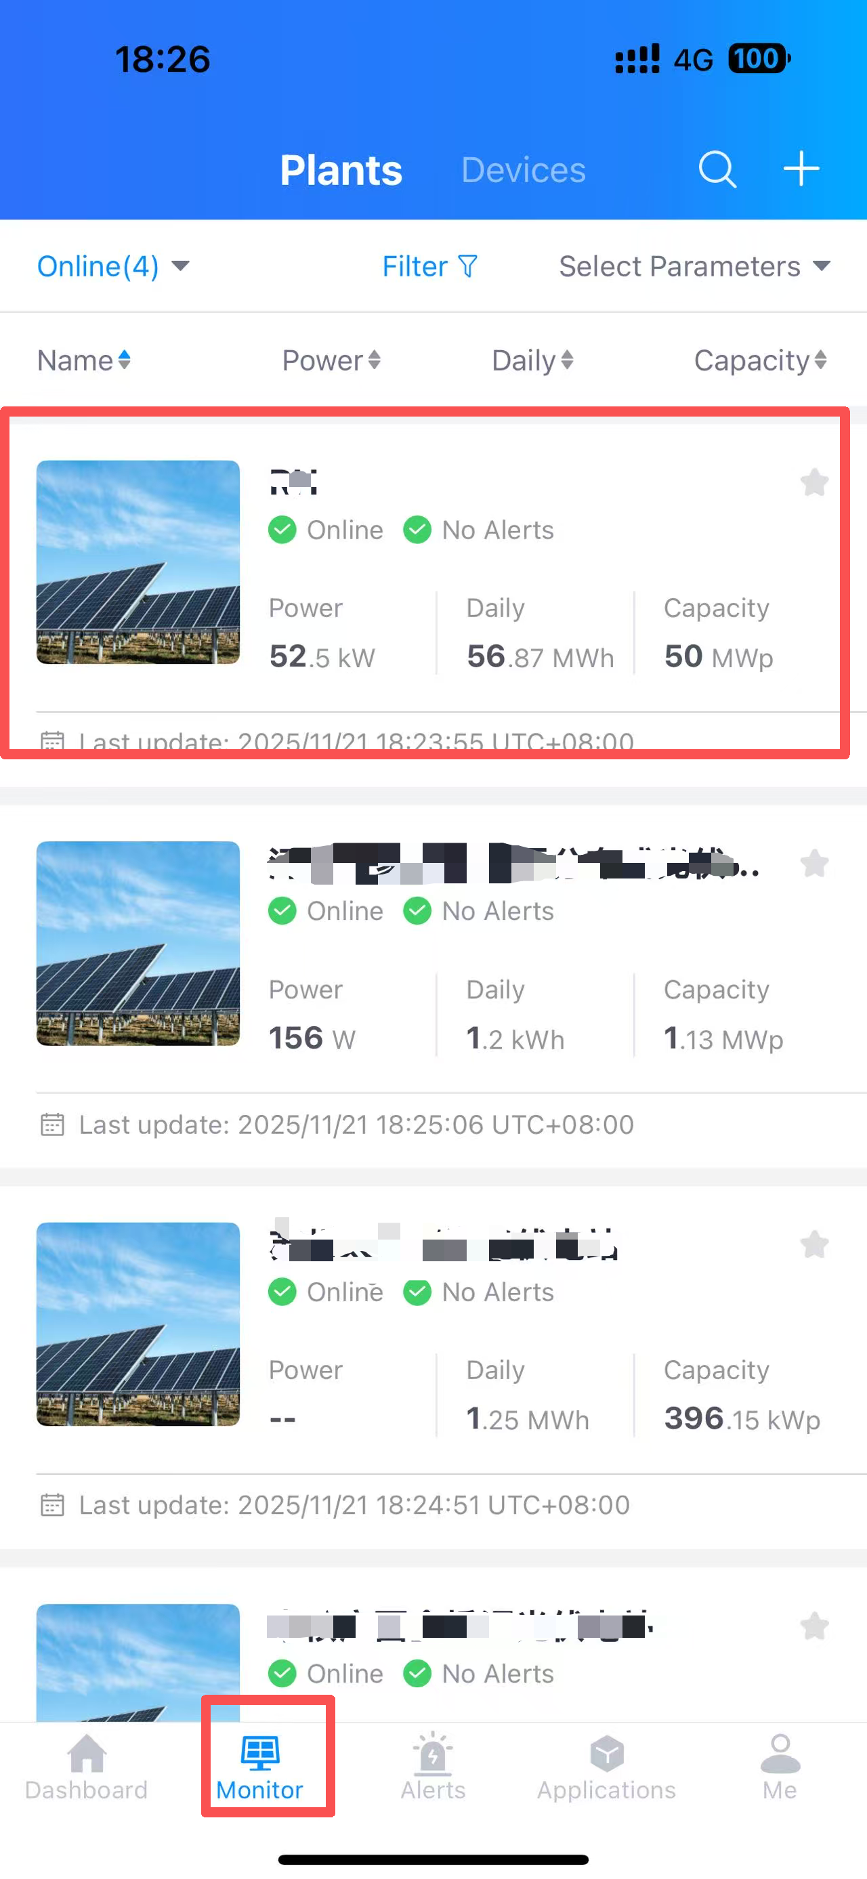Select the Plants tab
The width and height of the screenshot is (867, 1879).
tap(341, 170)
